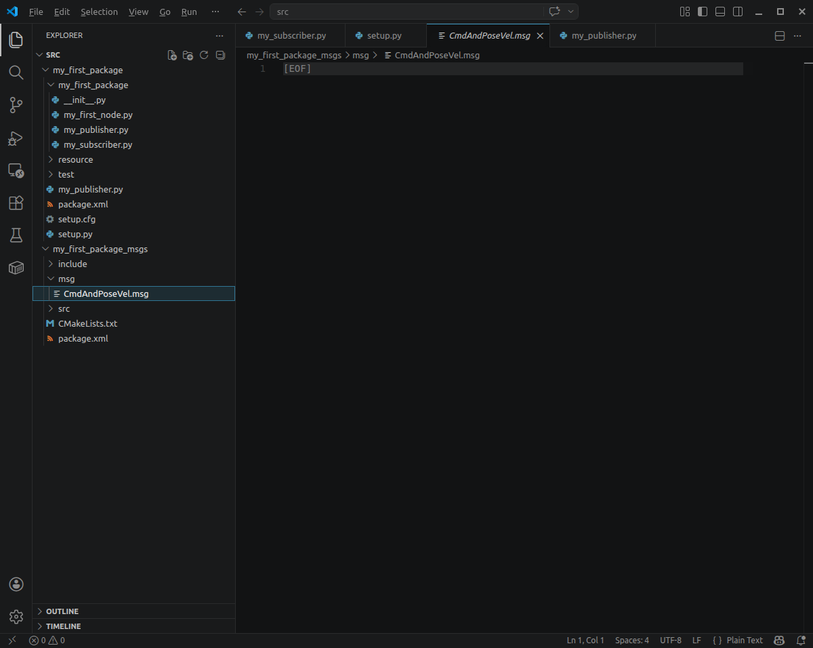Open the View menu

pyautogui.click(x=138, y=12)
